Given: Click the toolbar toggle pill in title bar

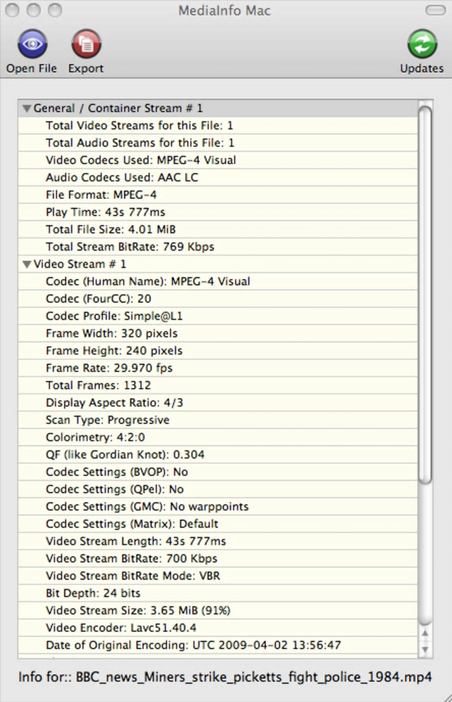Looking at the screenshot, I should [435, 10].
